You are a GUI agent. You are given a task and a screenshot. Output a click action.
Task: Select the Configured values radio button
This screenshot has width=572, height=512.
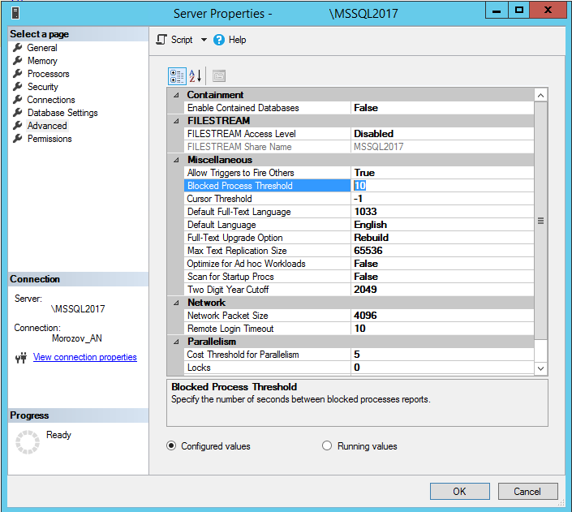(x=171, y=445)
